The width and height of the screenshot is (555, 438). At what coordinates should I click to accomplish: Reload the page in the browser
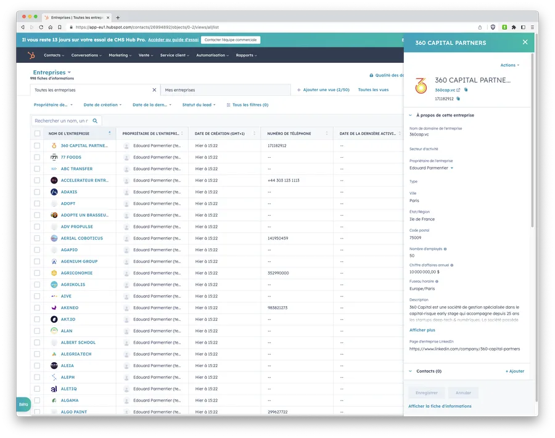pos(41,27)
